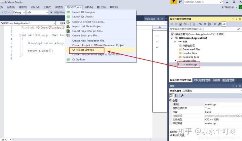Start debugging with the green play button

click(x=51, y=12)
